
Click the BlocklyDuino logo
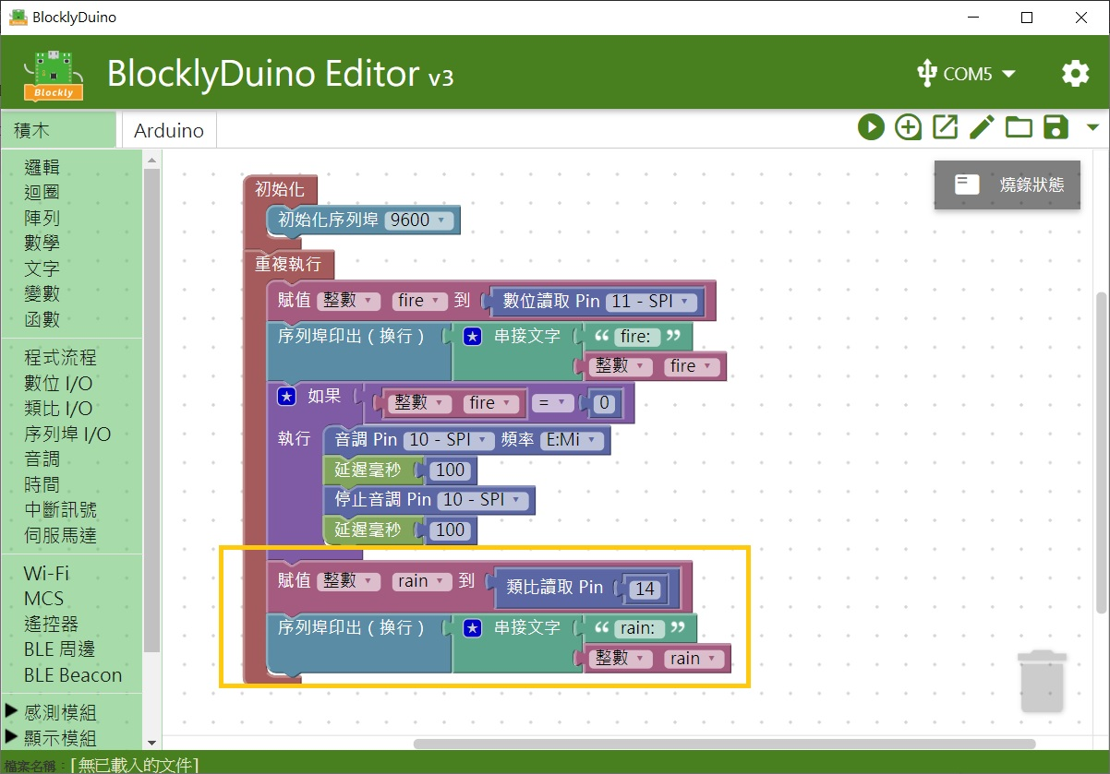coord(54,74)
